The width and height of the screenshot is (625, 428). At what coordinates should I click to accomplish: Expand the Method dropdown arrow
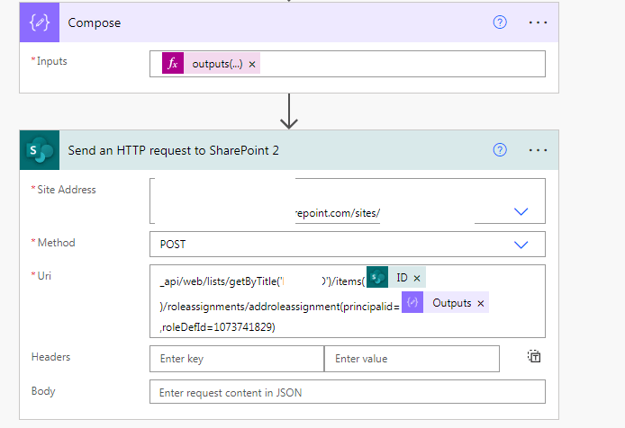click(x=521, y=245)
